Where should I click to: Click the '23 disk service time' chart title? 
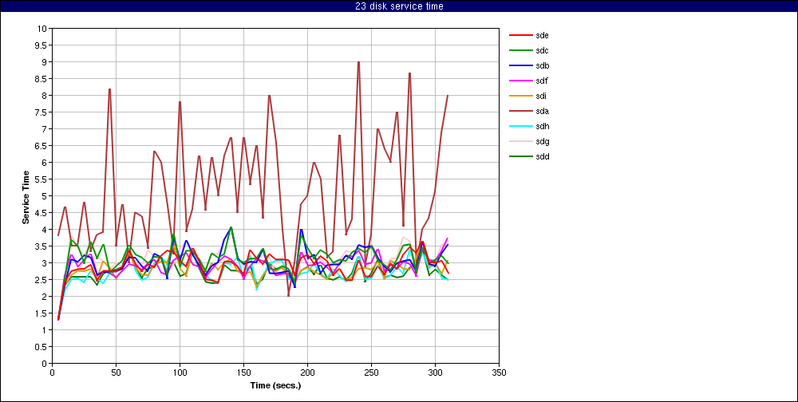[x=399, y=6]
